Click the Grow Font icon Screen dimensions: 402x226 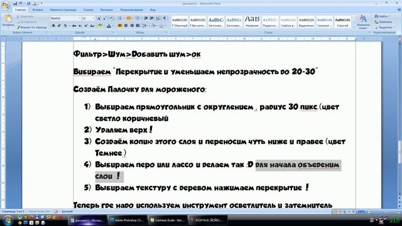coord(99,18)
